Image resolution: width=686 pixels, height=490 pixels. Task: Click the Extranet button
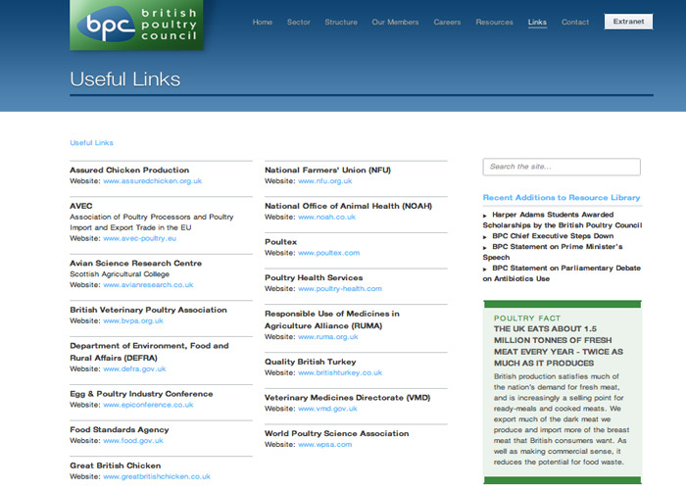click(628, 22)
